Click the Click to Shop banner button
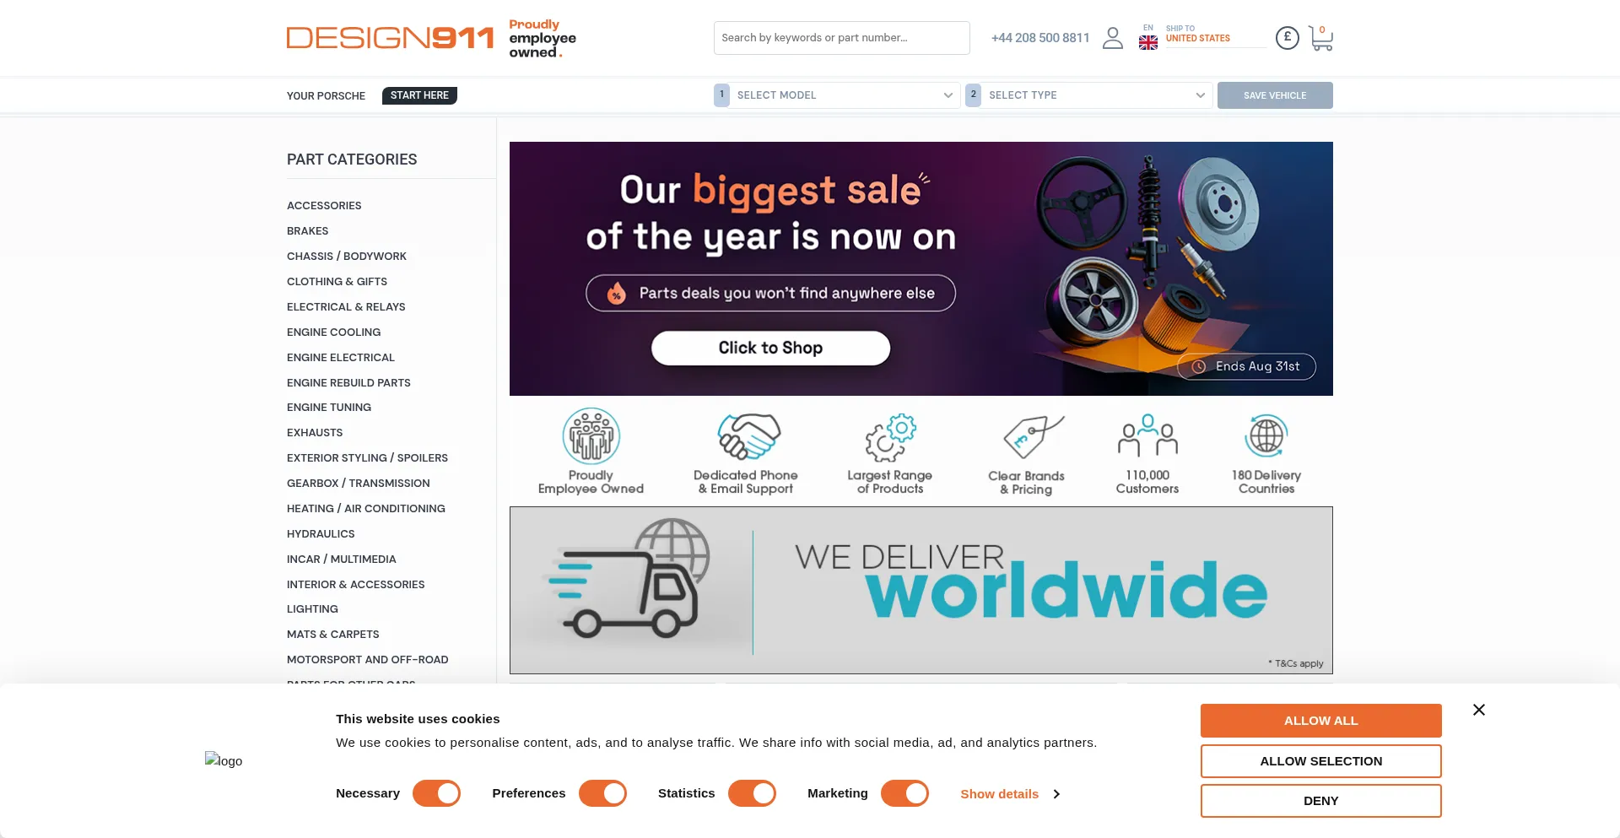Image resolution: width=1620 pixels, height=838 pixels. pos(770,348)
